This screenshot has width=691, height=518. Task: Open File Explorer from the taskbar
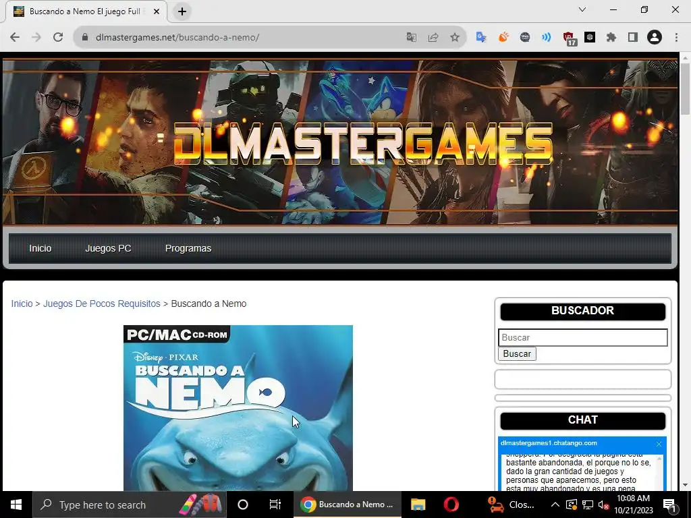point(418,505)
